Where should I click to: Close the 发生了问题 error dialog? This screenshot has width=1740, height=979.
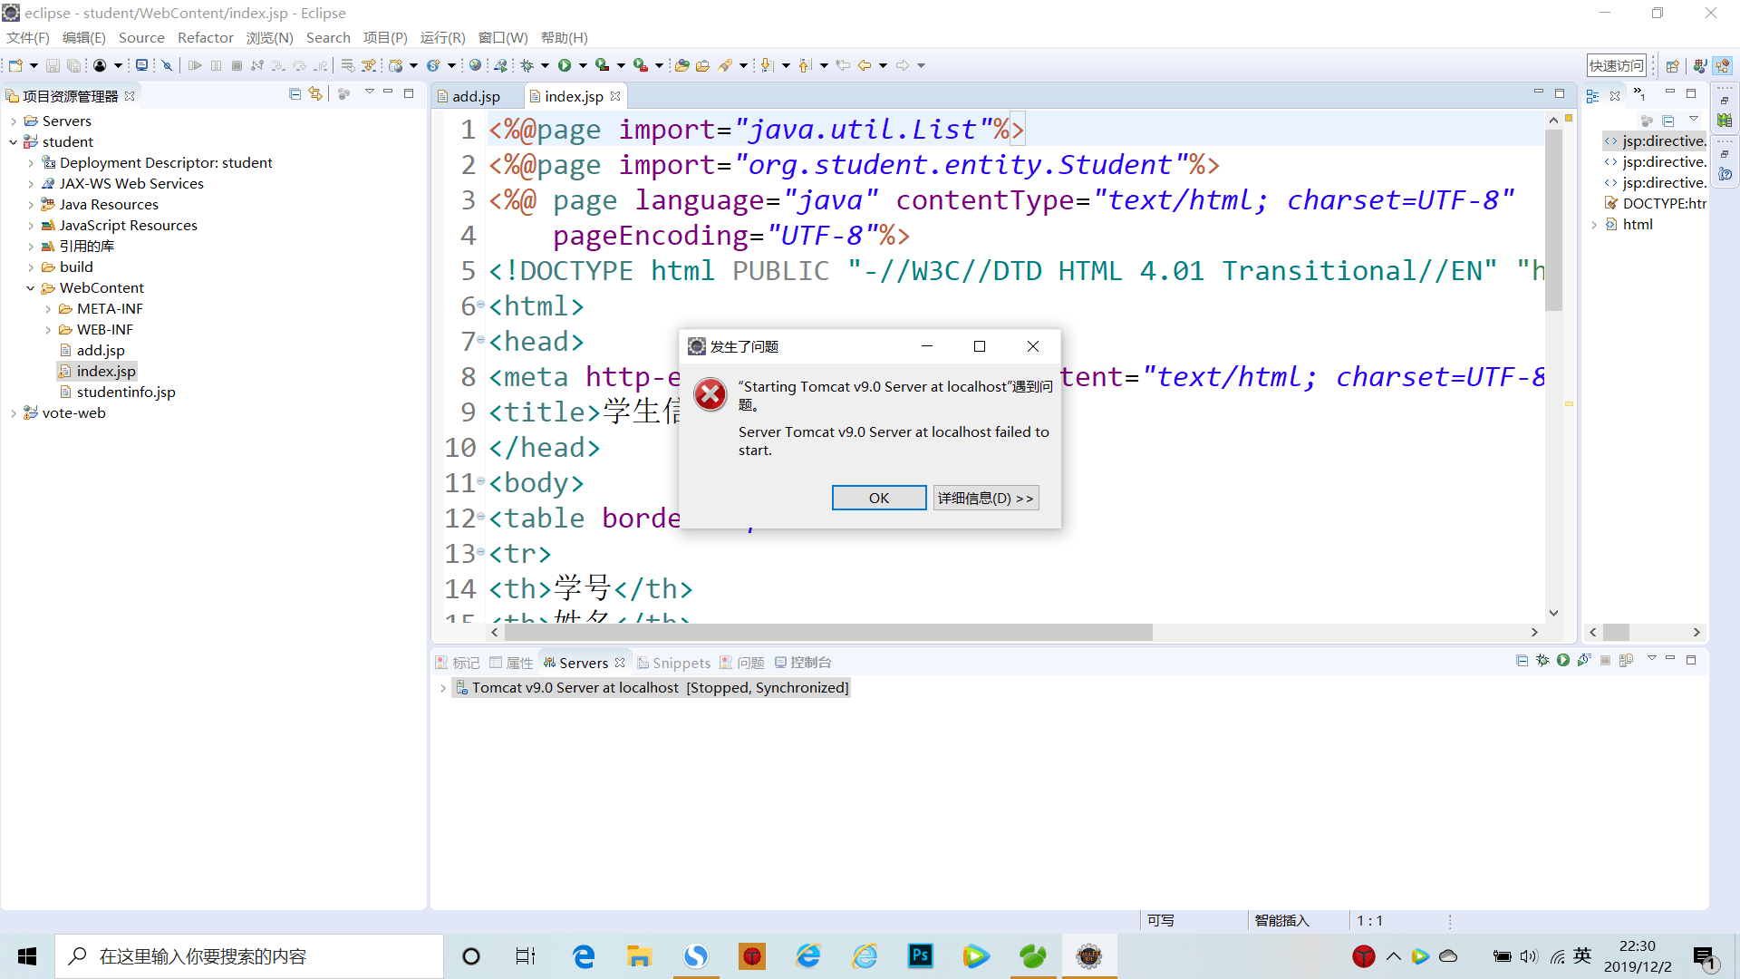1033,346
